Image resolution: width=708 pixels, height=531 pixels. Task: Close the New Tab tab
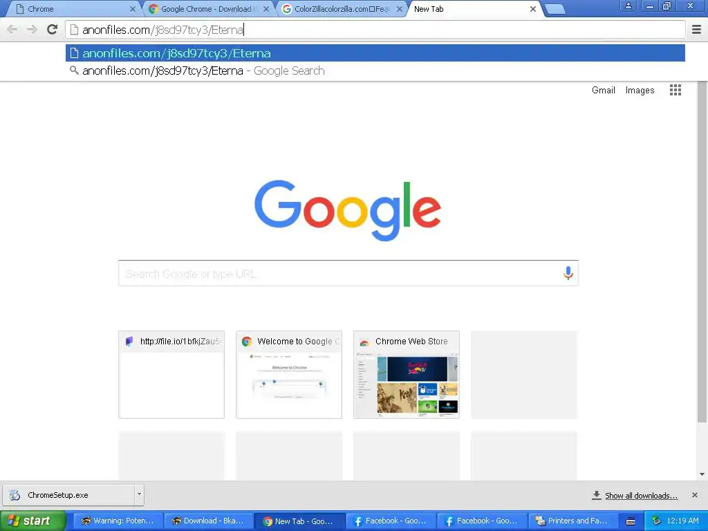(533, 8)
